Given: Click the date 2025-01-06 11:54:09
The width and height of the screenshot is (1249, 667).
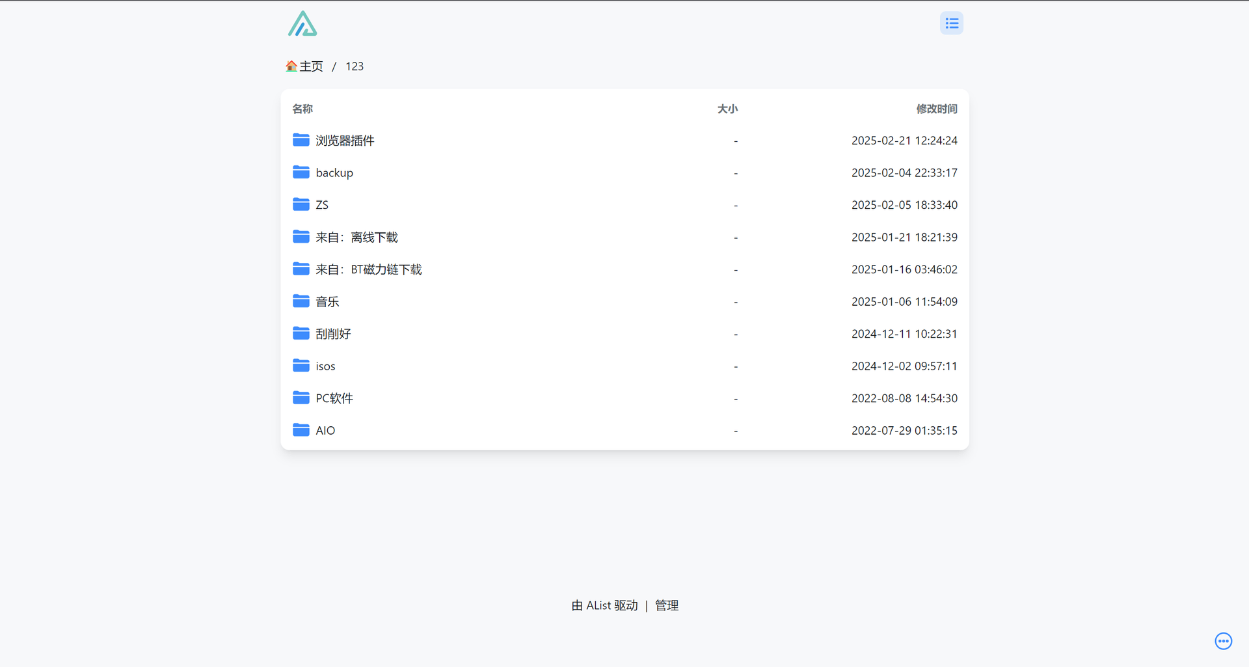Looking at the screenshot, I should coord(904,301).
